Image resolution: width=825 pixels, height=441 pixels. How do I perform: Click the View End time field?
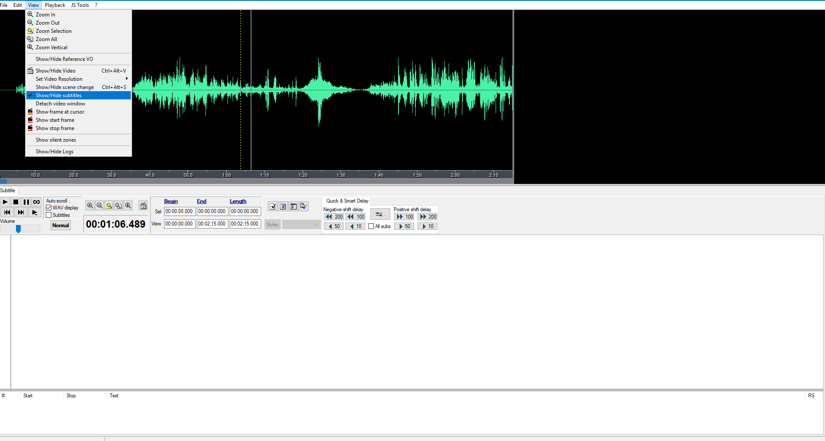(212, 224)
